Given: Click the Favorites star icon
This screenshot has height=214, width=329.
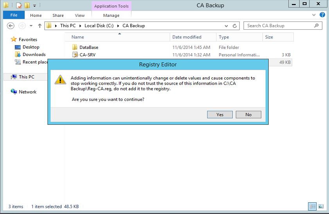Looking at the screenshot, I should 14,39.
